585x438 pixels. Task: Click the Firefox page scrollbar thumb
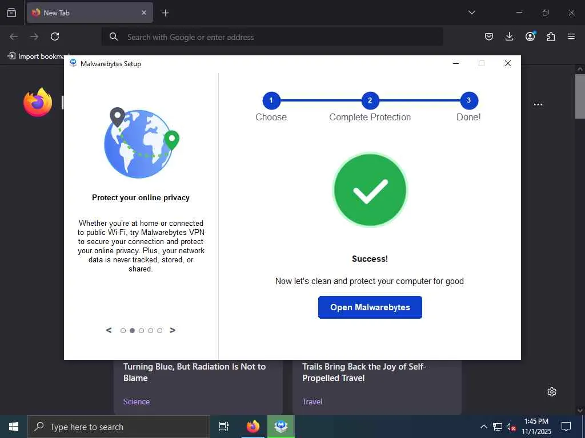coord(580,96)
